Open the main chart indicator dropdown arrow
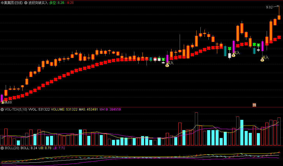The height and width of the screenshot is (166, 283). point(26,3)
